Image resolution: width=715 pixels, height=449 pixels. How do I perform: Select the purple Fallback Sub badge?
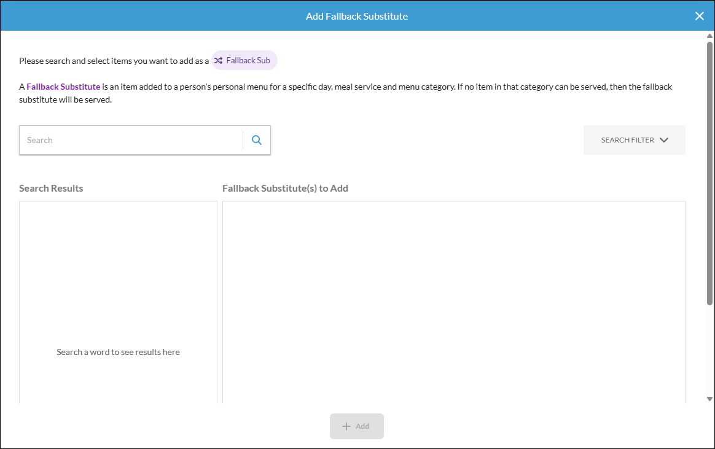point(244,60)
